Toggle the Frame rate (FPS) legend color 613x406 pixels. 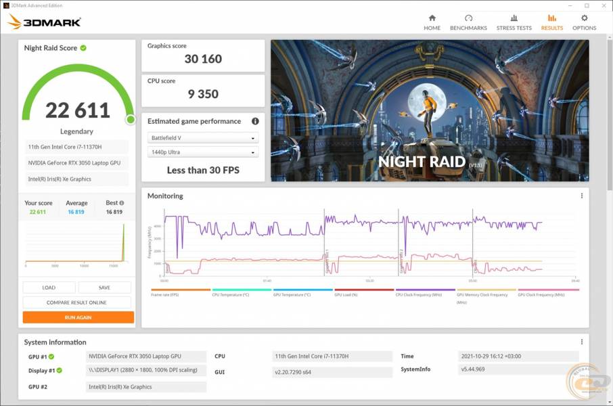pyautogui.click(x=181, y=290)
